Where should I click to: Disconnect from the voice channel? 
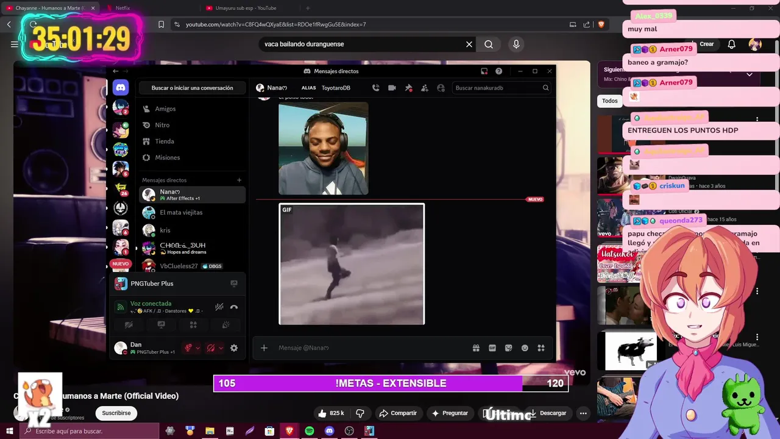(x=234, y=307)
